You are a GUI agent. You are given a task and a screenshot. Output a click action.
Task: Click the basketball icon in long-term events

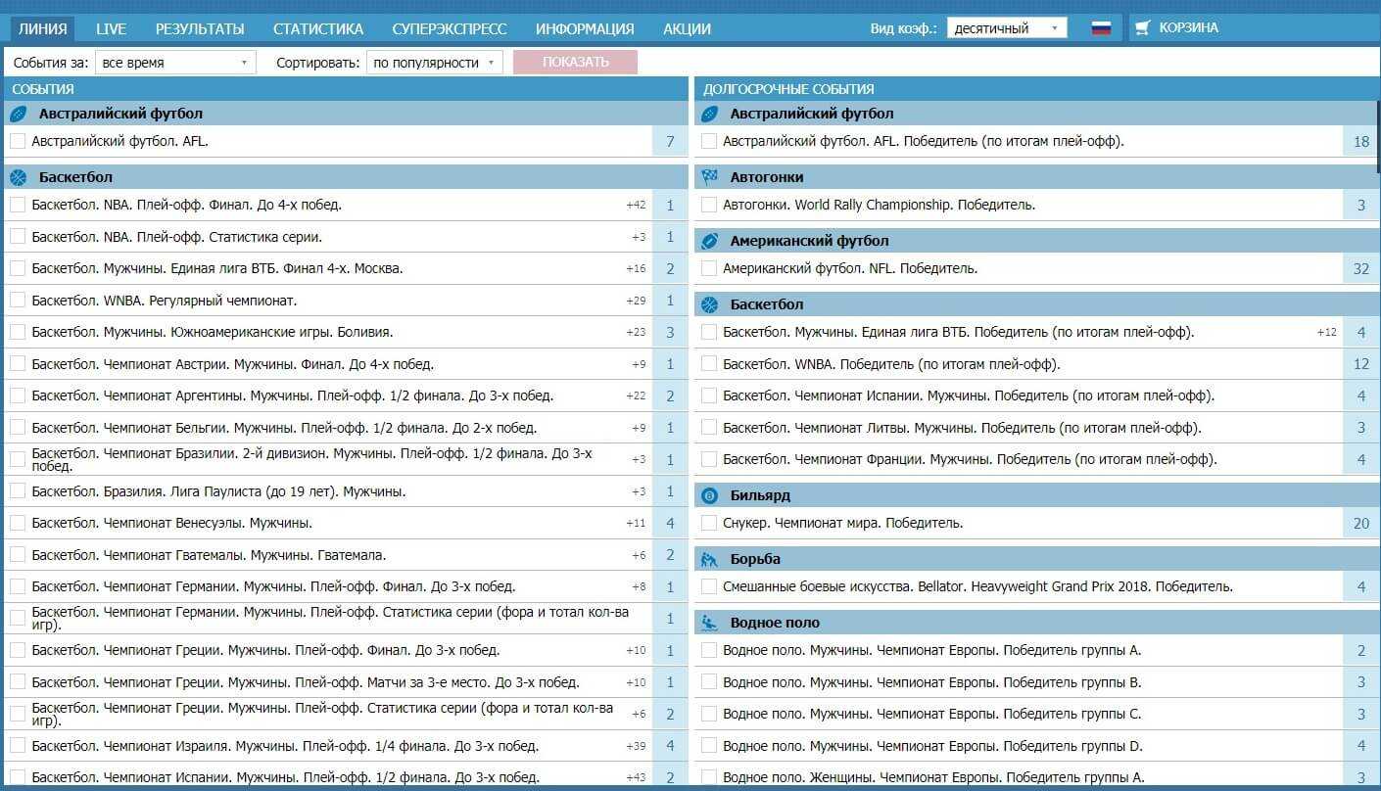pyautogui.click(x=710, y=304)
